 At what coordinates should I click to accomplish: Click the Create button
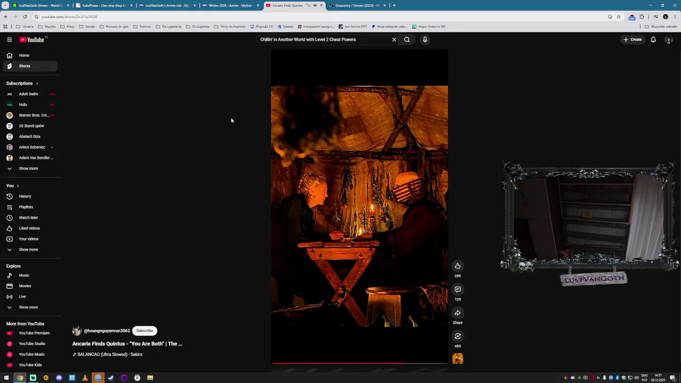tap(633, 39)
